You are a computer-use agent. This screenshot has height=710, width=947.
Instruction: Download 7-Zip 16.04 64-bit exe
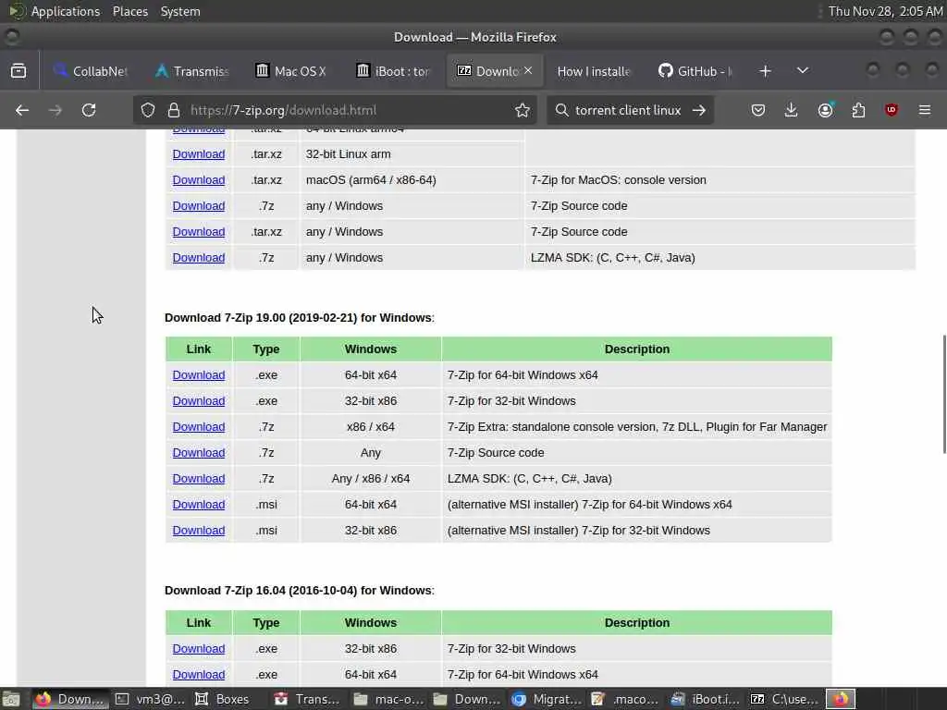point(199,675)
